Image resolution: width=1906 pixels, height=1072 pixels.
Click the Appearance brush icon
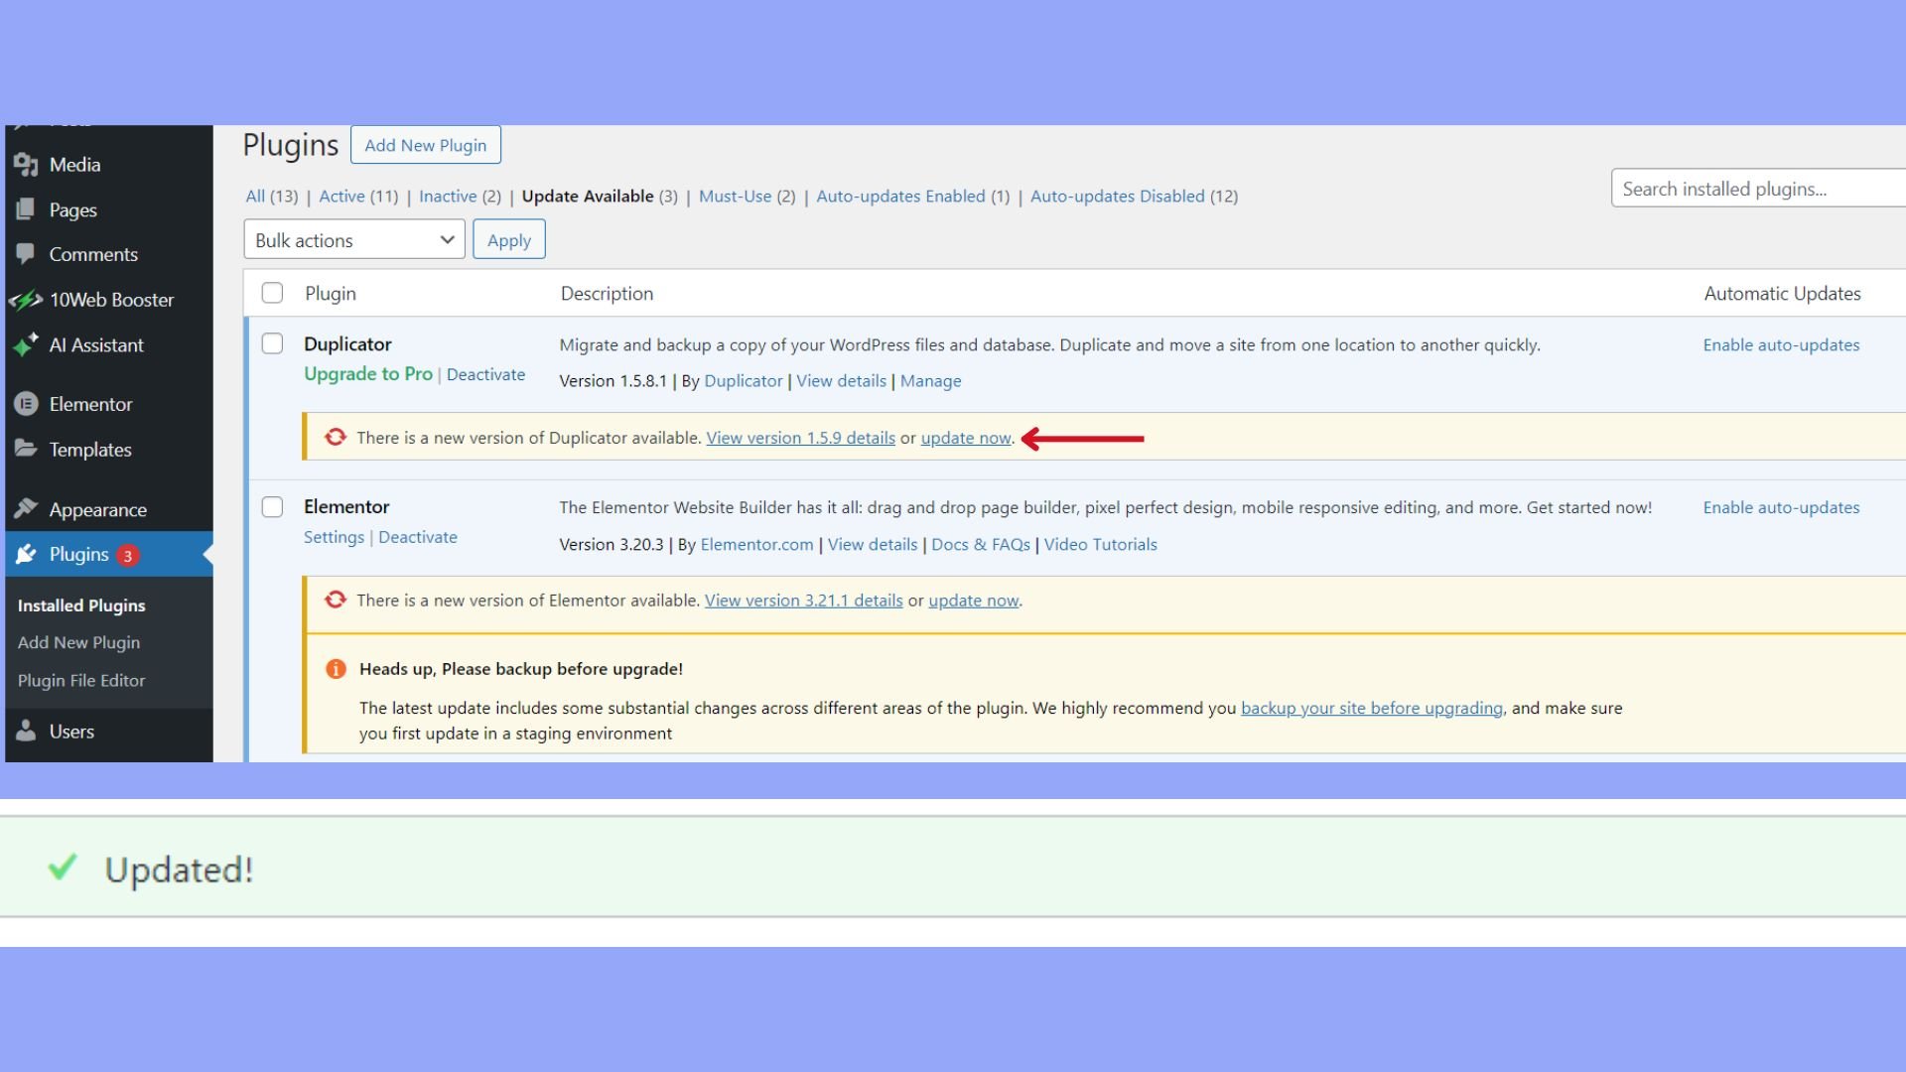(28, 508)
